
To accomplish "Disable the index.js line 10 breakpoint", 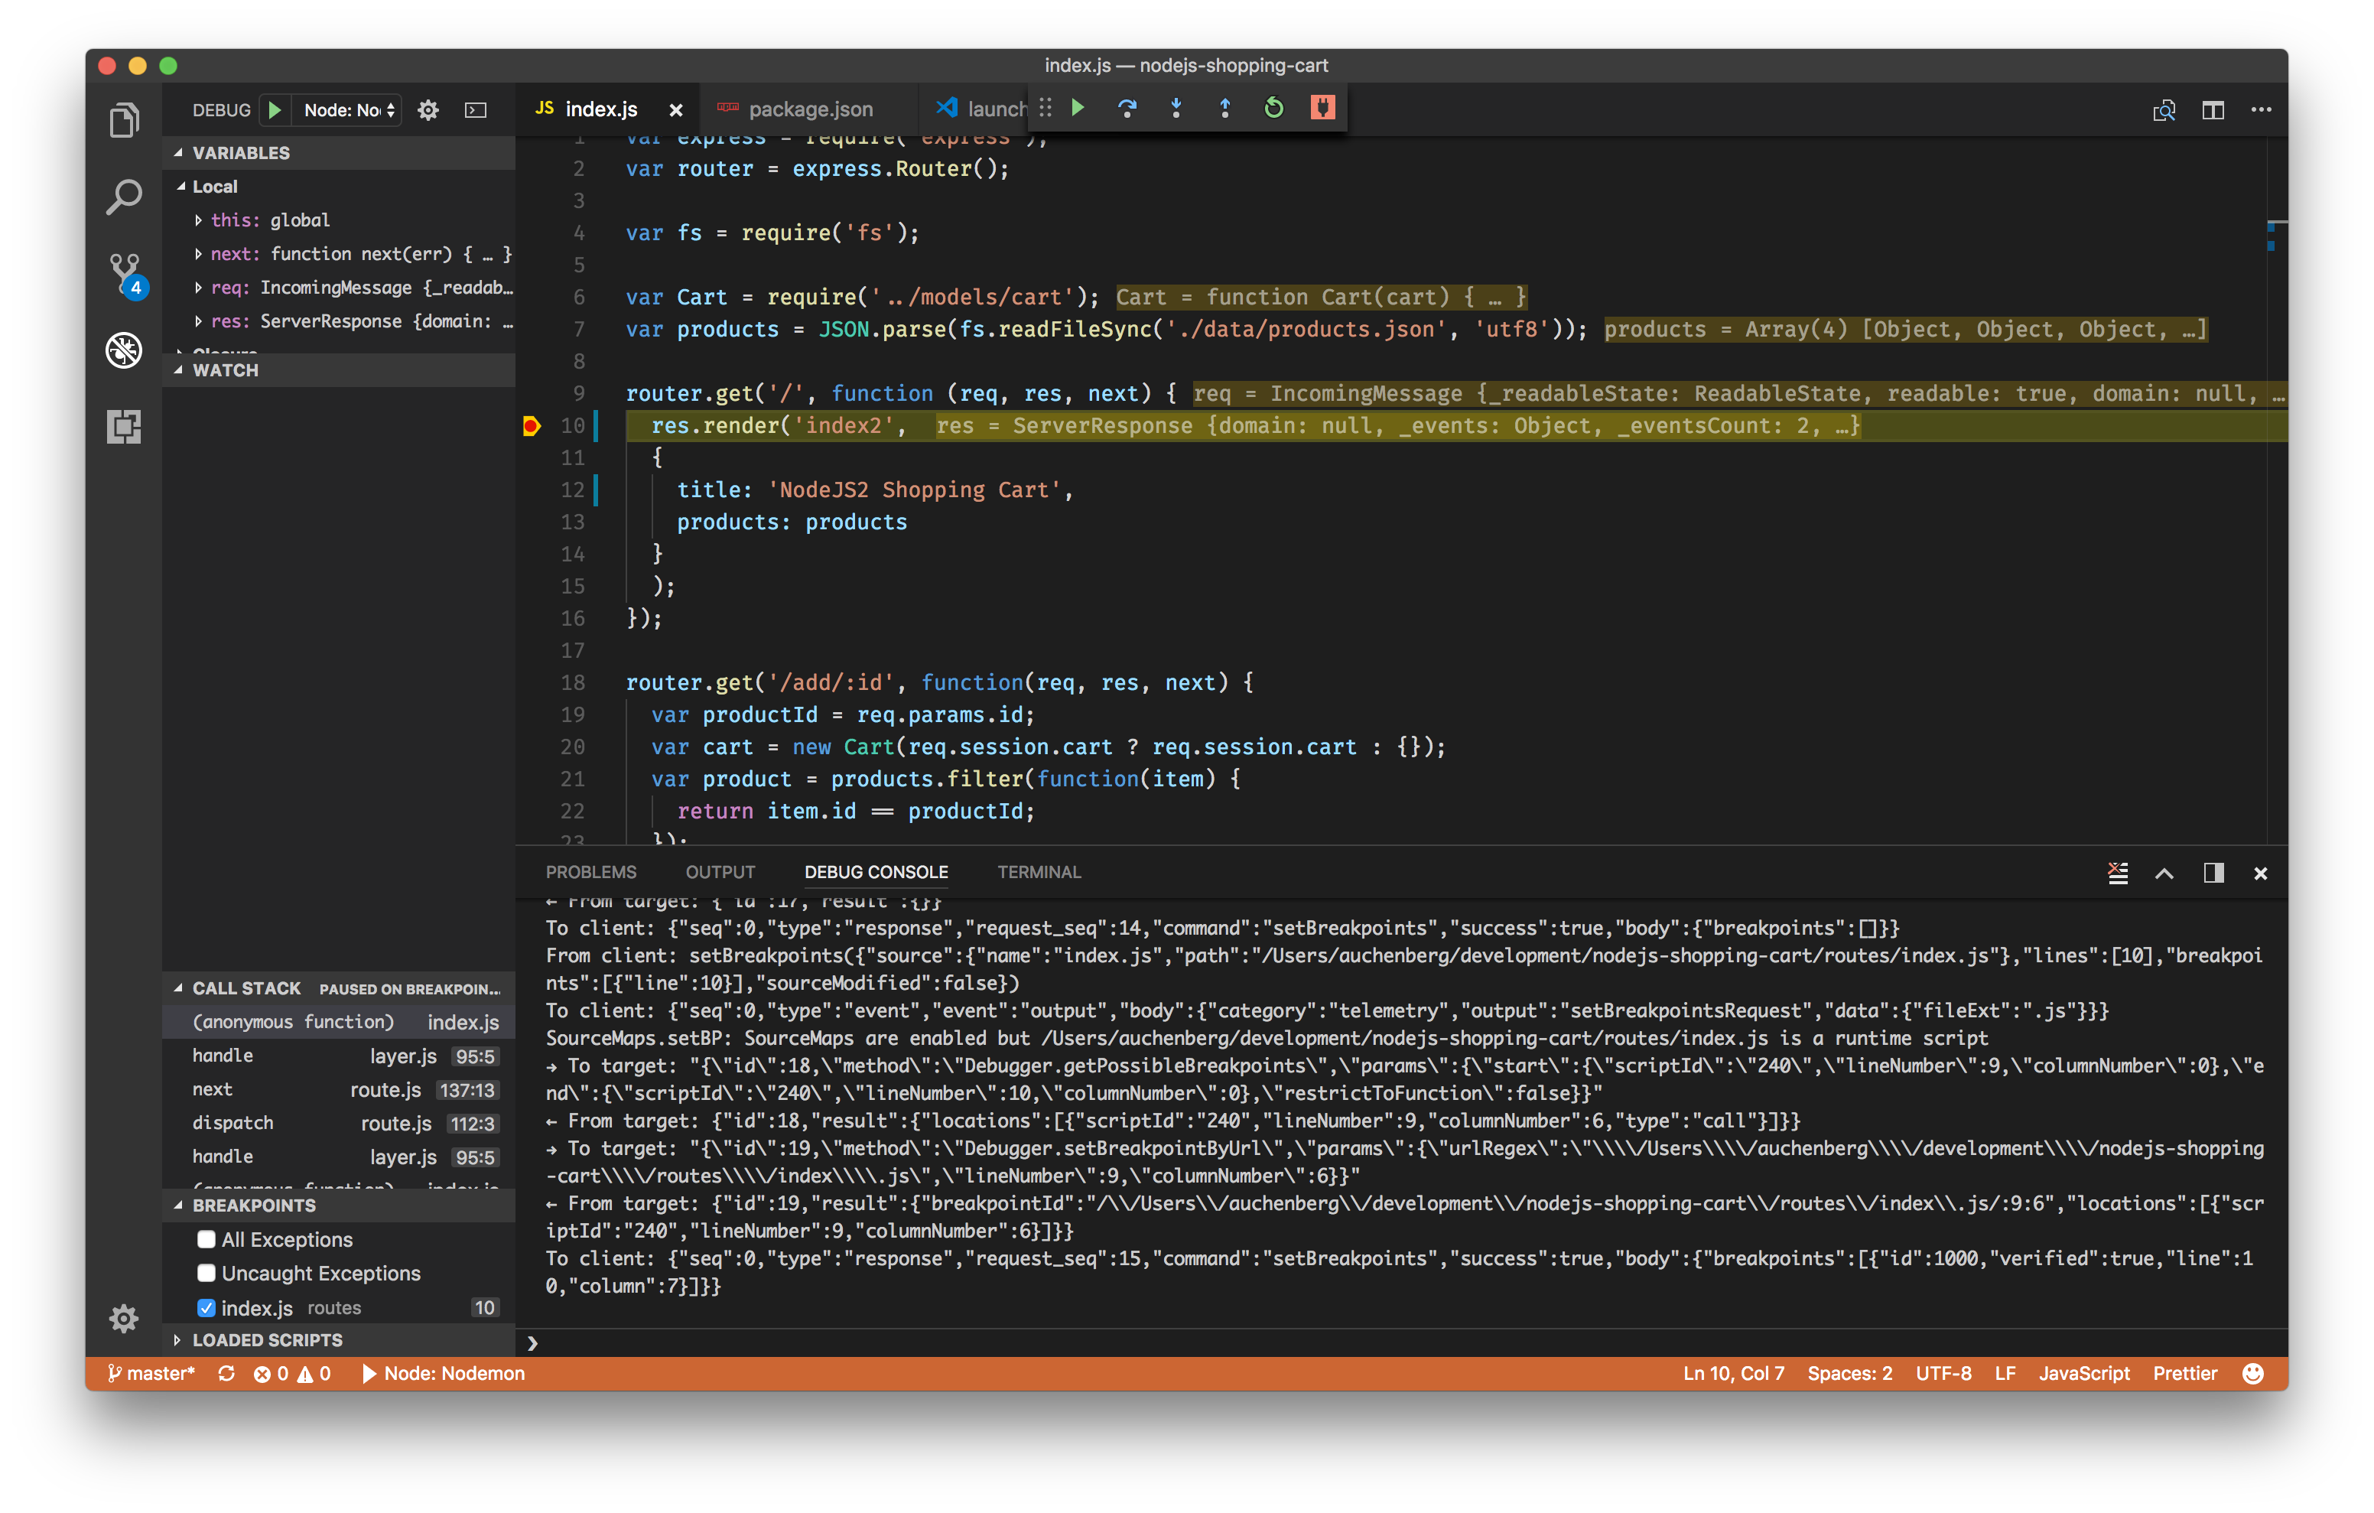I will click(x=206, y=1307).
